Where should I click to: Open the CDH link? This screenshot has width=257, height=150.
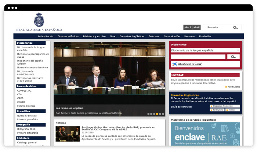tap(20, 94)
